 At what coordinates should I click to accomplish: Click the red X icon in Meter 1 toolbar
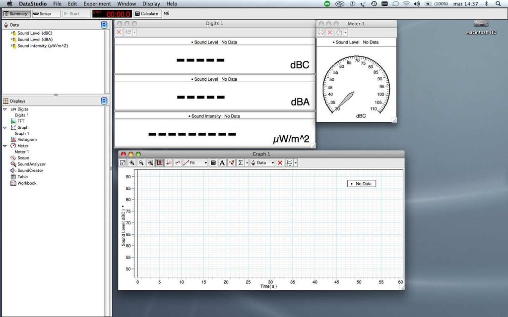point(330,32)
